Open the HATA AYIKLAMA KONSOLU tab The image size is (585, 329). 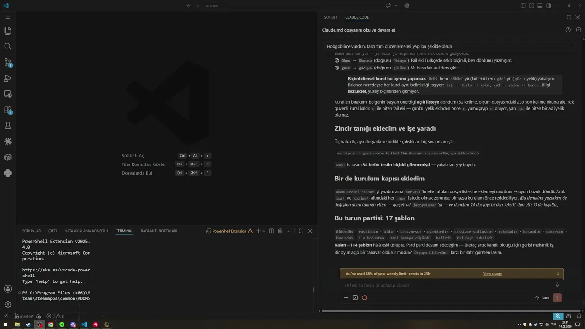pyautogui.click(x=86, y=231)
